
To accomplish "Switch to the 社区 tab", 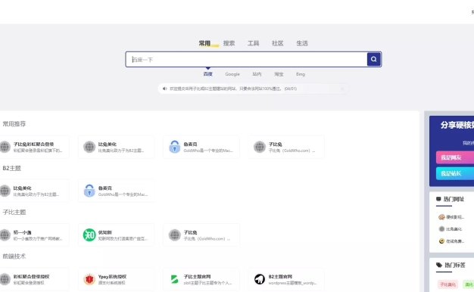I will click(277, 43).
